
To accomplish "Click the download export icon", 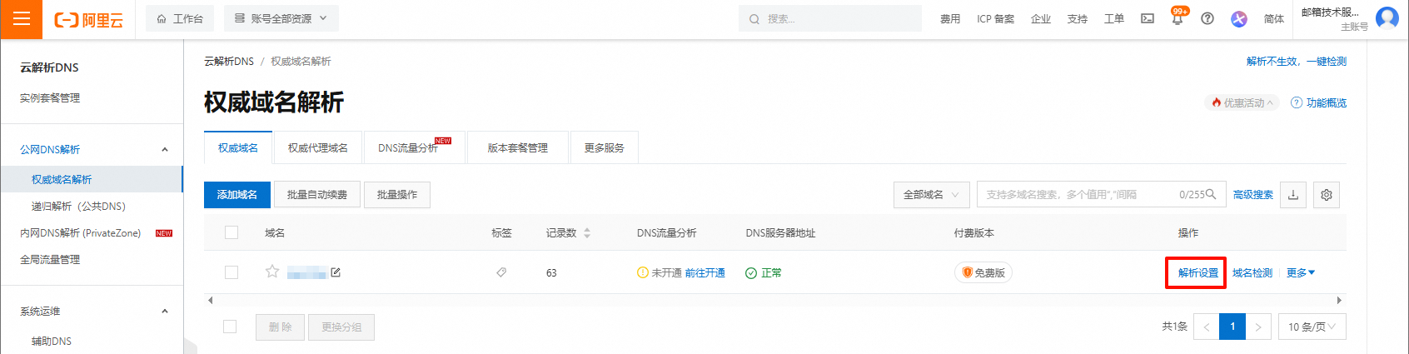I will coord(1293,195).
